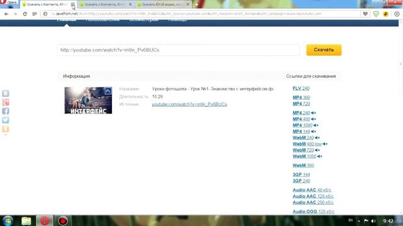403x226 pixels.
Task: Show hidden tray icons arrow
Action: [x=359, y=221]
